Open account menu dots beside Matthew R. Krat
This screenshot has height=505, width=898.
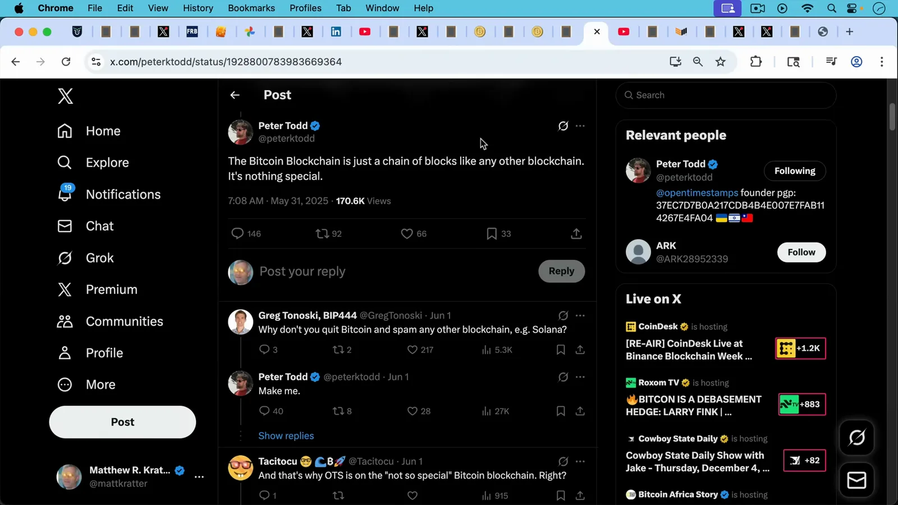coord(199,477)
